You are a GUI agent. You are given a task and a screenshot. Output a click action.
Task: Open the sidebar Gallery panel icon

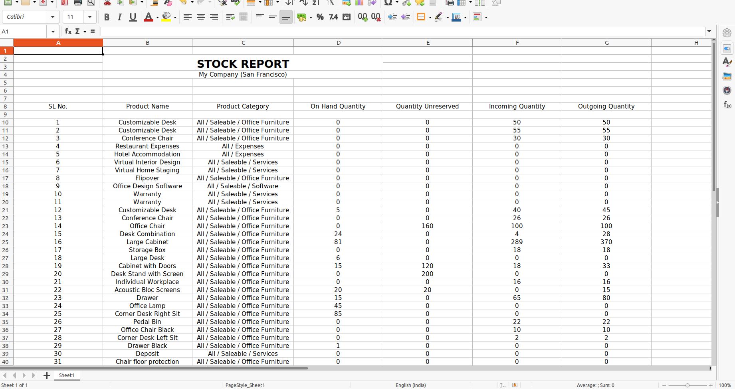pos(727,76)
